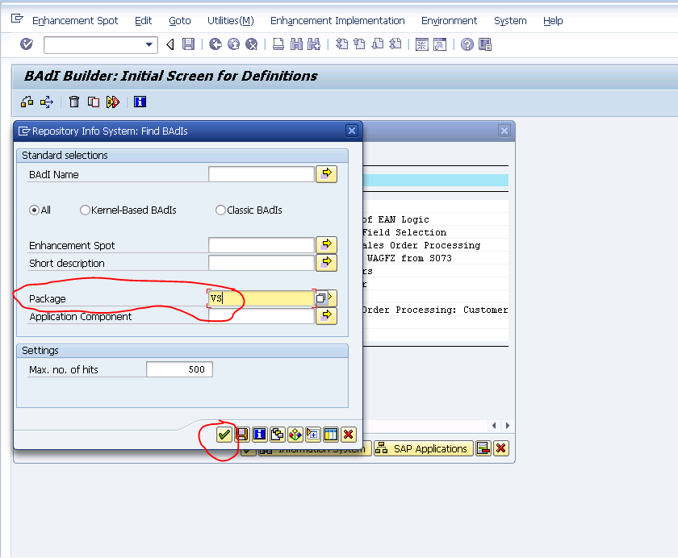678x558 pixels.
Task: Click the Save icon in the standard toolbar
Action: click(188, 44)
